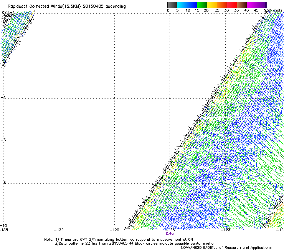Image resolution: width=284 pixels, height=250 pixels.
Task: Click the -129 longitude axis label
Action: click(114, 230)
